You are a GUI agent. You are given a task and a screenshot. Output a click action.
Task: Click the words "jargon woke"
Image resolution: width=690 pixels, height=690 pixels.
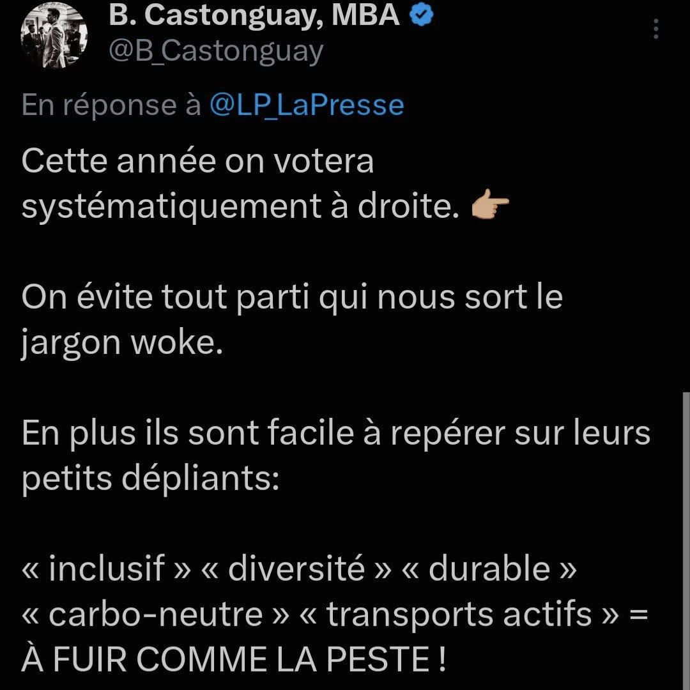pyautogui.click(x=122, y=343)
